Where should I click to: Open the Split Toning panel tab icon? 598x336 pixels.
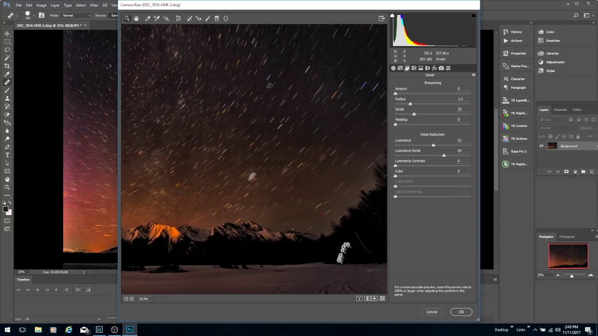click(420, 68)
